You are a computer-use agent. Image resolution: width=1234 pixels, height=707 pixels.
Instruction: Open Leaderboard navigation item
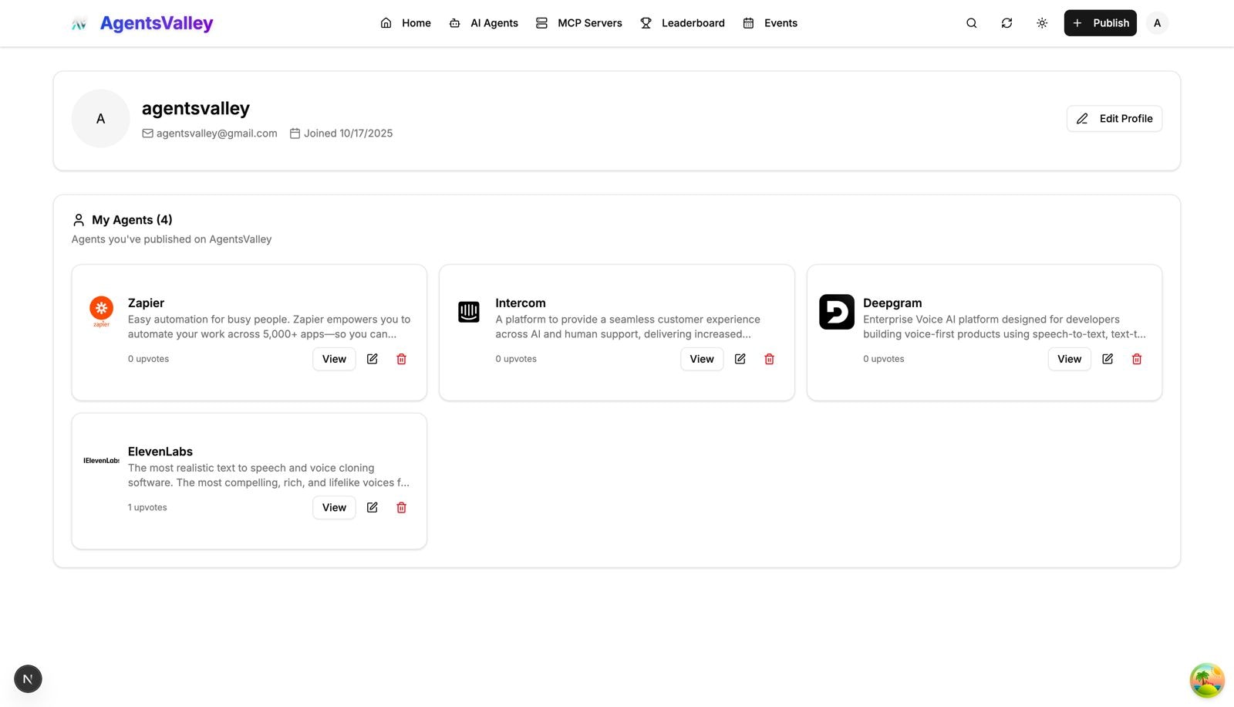(683, 23)
